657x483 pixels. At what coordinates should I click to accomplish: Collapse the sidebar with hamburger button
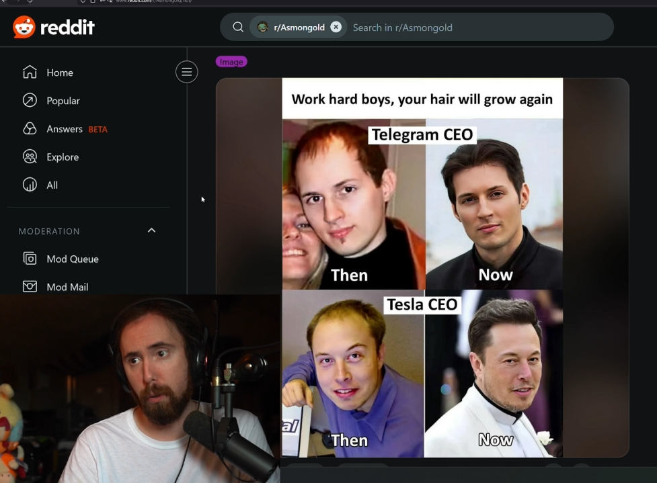click(186, 72)
